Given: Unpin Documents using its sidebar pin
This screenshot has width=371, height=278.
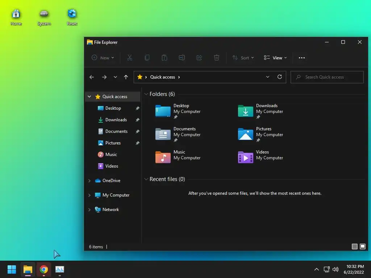Looking at the screenshot, I should 137,131.
